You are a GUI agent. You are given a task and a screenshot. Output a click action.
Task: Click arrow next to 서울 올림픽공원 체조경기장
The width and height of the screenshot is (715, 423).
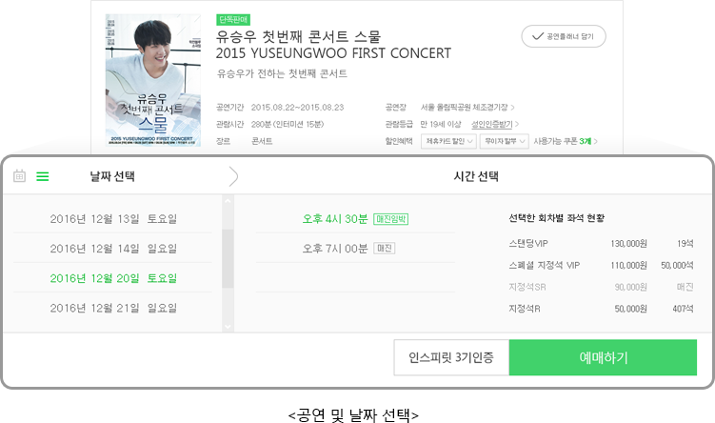tap(513, 108)
